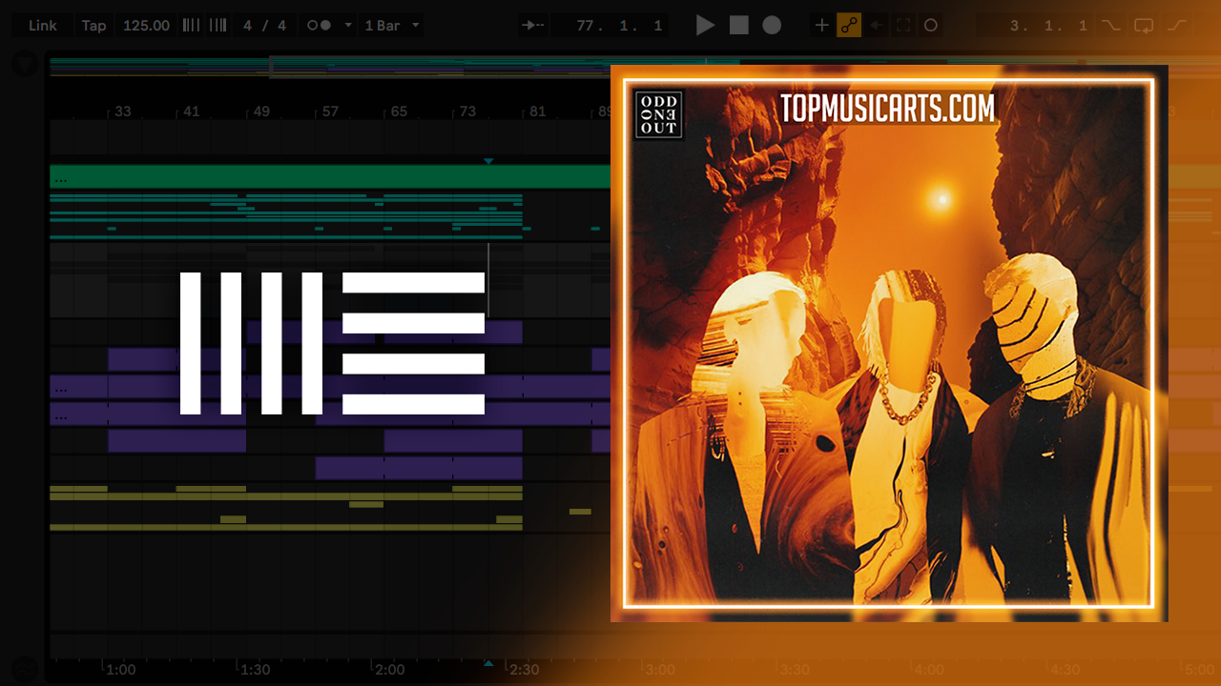Toggle MIDI Arrangement Overdub plus icon
The image size is (1221, 686).
[x=821, y=26]
